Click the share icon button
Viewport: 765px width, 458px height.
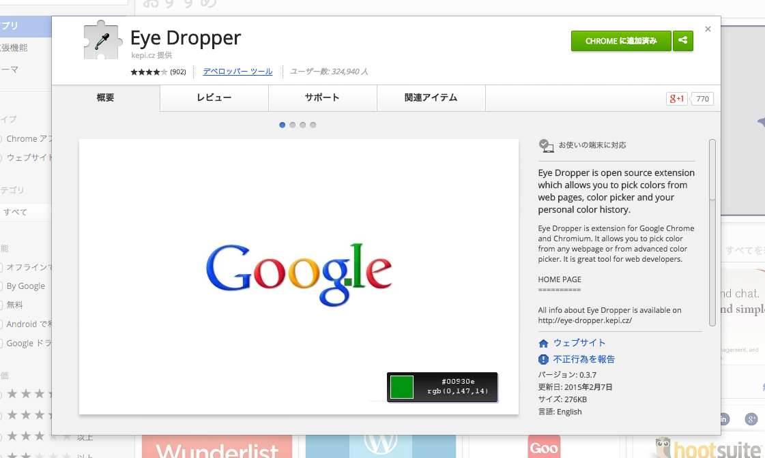(682, 41)
